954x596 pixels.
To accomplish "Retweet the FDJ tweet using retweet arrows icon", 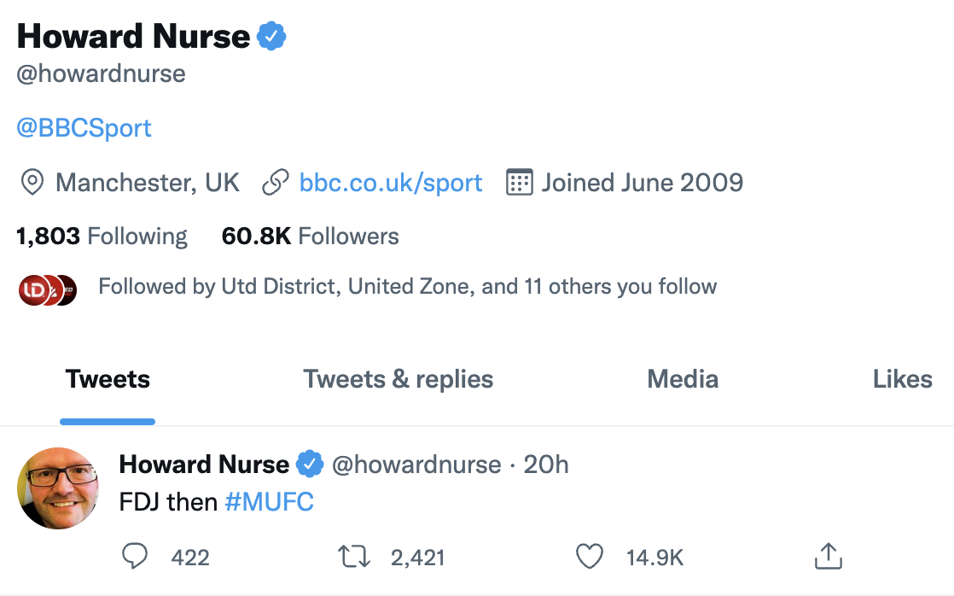I will (x=353, y=556).
